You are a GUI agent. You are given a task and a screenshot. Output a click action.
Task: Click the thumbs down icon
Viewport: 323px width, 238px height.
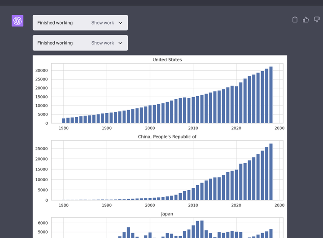(x=317, y=20)
